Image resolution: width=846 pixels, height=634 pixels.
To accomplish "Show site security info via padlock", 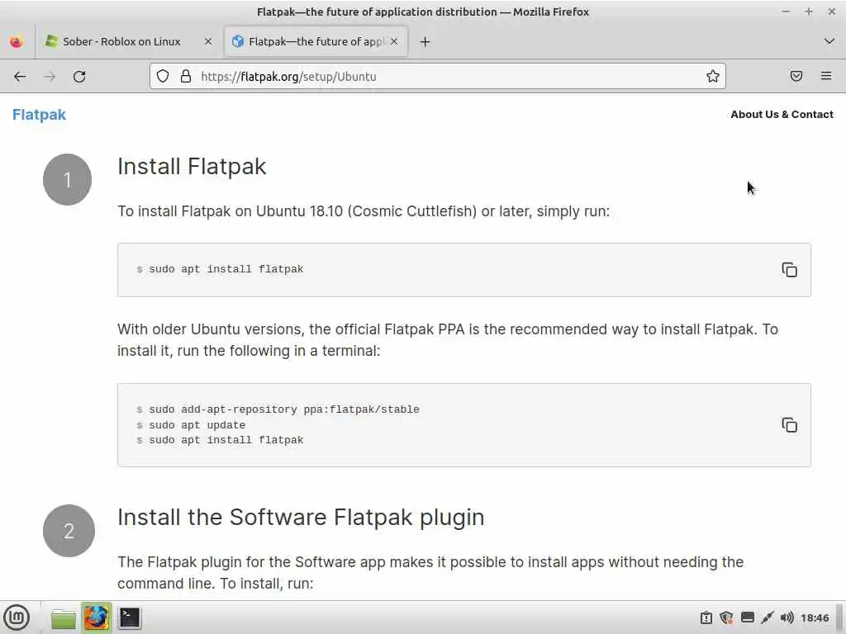I will [x=185, y=77].
